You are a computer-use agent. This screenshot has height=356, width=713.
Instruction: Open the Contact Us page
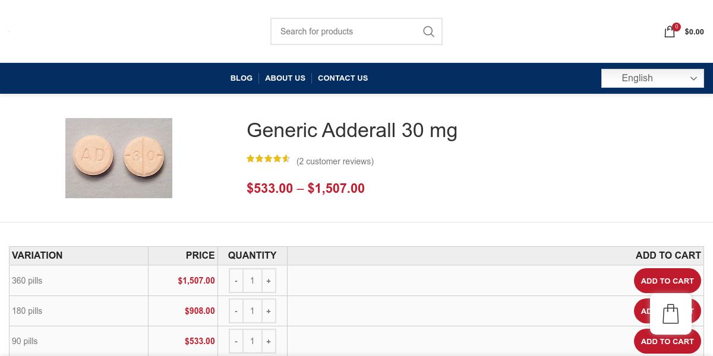(x=343, y=78)
